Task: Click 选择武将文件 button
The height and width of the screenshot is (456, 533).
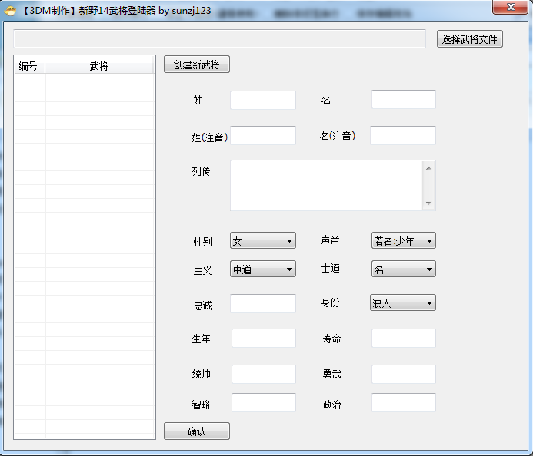Action: pyautogui.click(x=470, y=39)
